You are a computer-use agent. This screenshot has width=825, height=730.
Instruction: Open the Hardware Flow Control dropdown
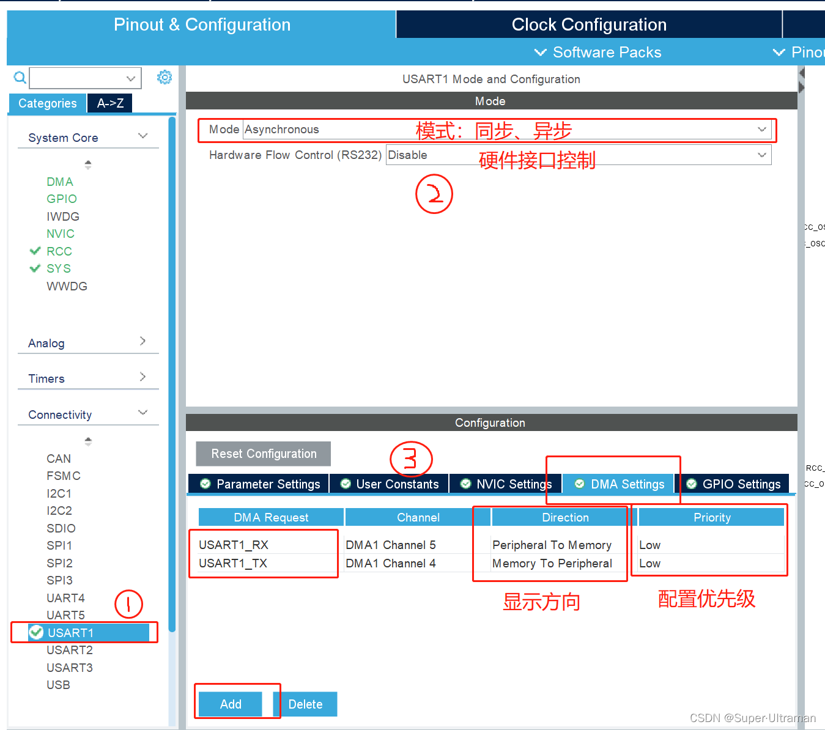761,155
